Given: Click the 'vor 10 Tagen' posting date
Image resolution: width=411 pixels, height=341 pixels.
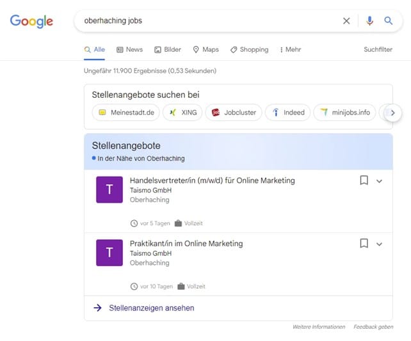Looking at the screenshot, I should (156, 287).
